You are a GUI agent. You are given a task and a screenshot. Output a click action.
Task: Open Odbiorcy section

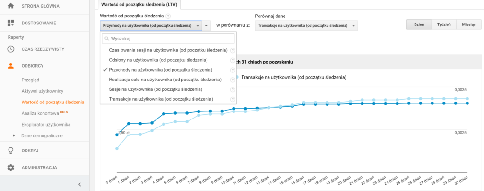pos(34,66)
